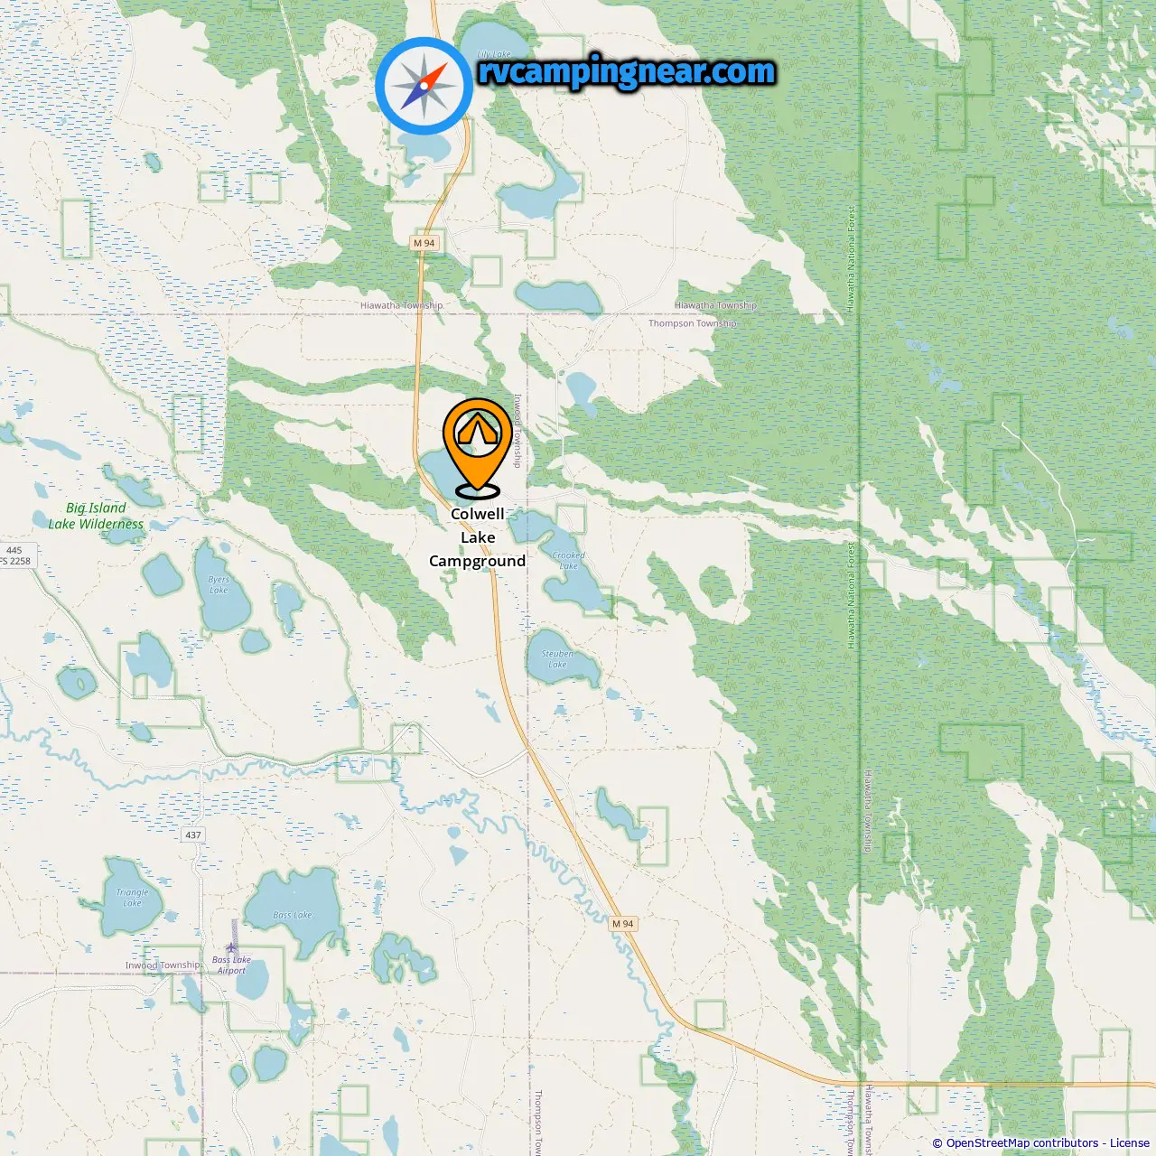Click the 445 FS 2258 road shield
1156x1156 pixels.
pyautogui.click(x=16, y=555)
